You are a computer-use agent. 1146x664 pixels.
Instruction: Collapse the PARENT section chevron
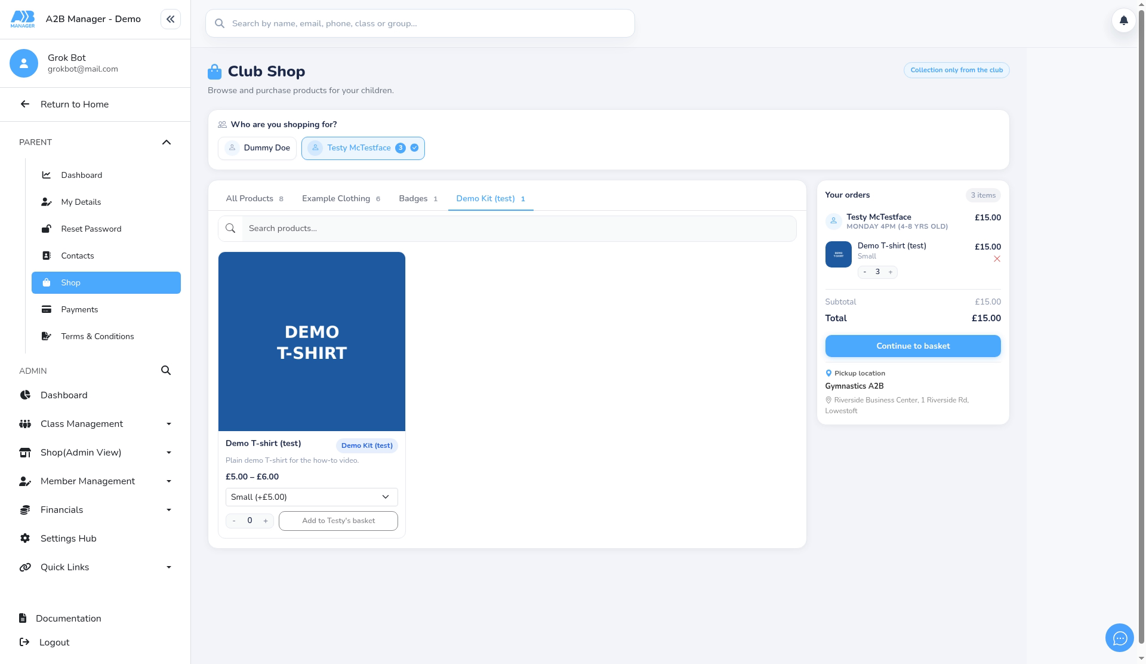click(x=167, y=142)
